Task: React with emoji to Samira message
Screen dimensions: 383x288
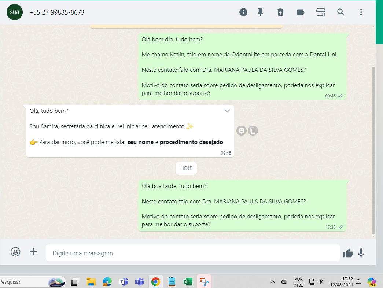Action: [x=241, y=130]
